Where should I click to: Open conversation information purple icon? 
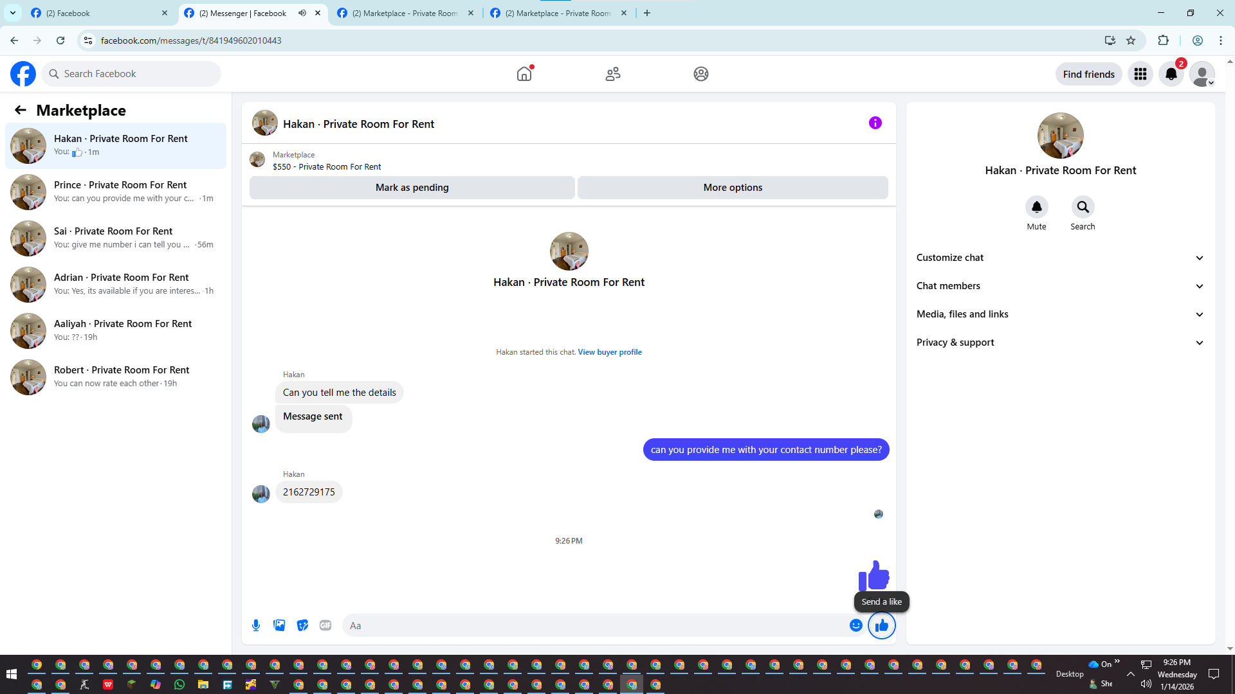click(x=875, y=123)
